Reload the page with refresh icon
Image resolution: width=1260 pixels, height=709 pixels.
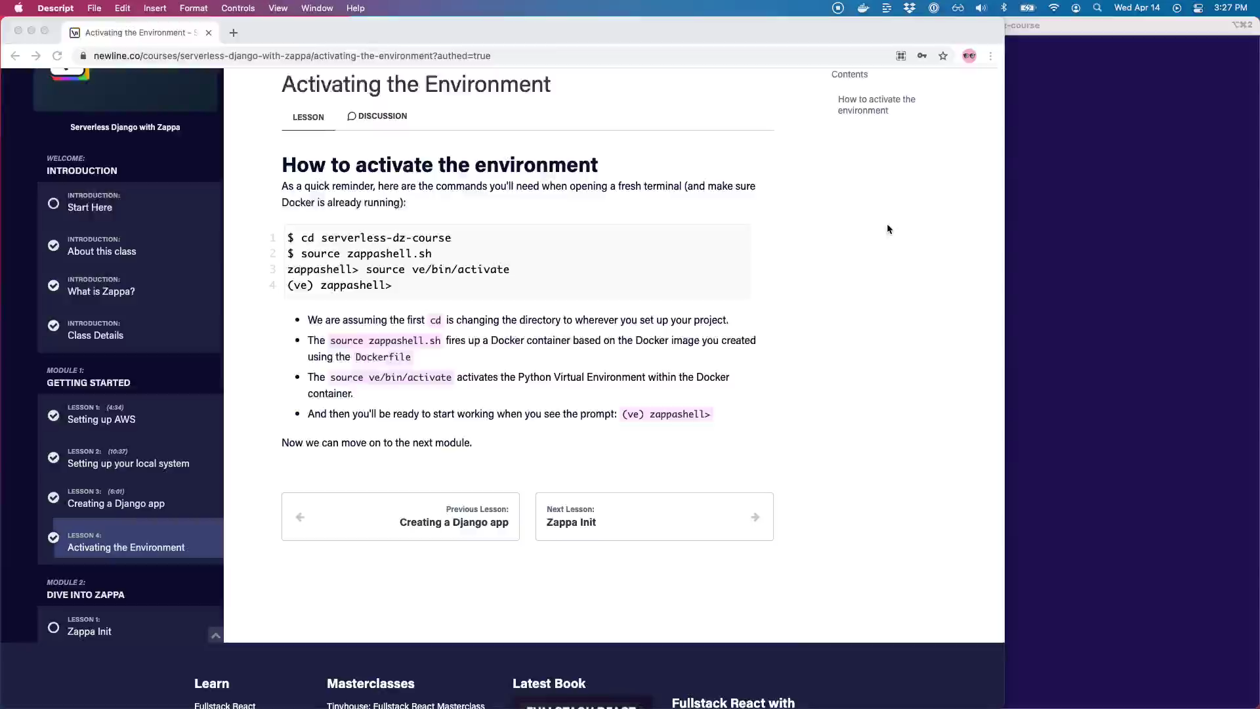[x=57, y=56]
